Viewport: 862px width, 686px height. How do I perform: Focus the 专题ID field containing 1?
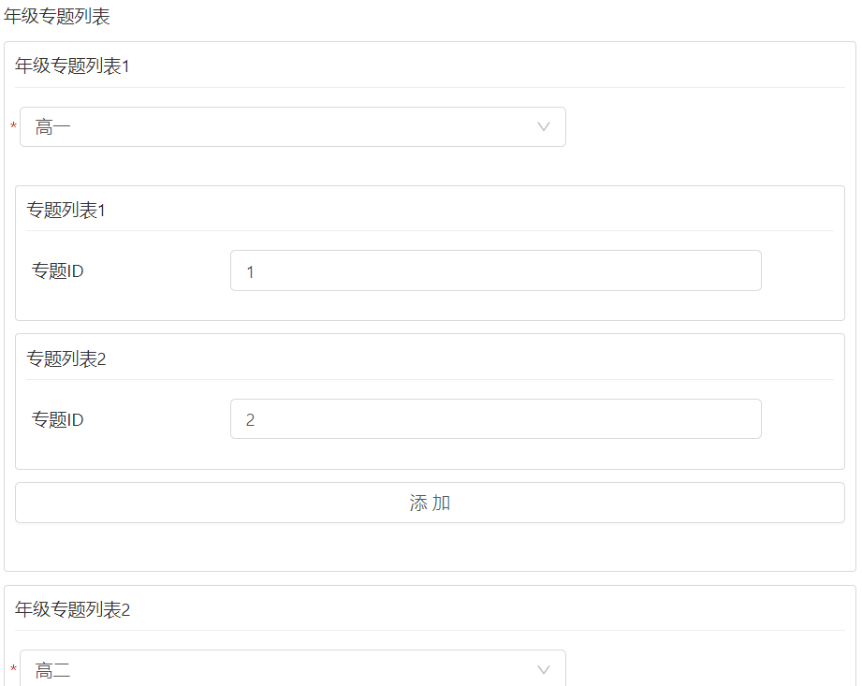pos(495,271)
